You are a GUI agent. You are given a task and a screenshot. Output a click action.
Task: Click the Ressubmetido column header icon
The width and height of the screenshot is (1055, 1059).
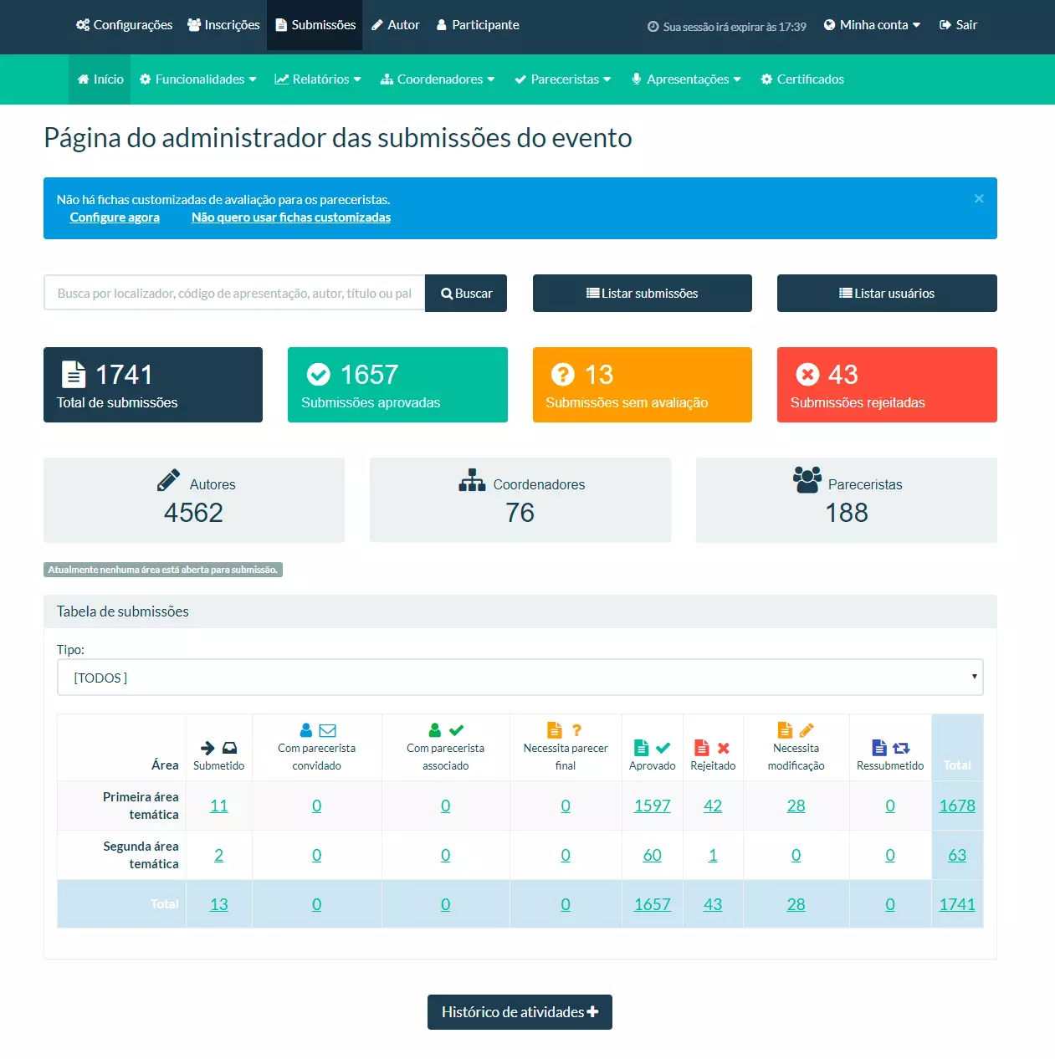(890, 748)
